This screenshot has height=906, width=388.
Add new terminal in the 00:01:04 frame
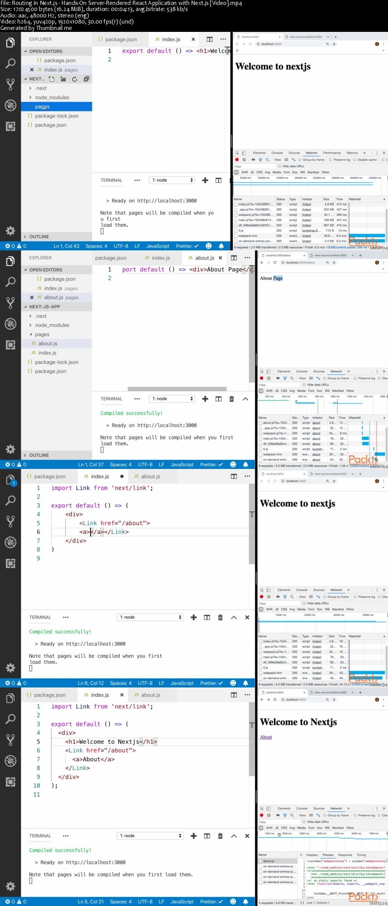pos(205,180)
